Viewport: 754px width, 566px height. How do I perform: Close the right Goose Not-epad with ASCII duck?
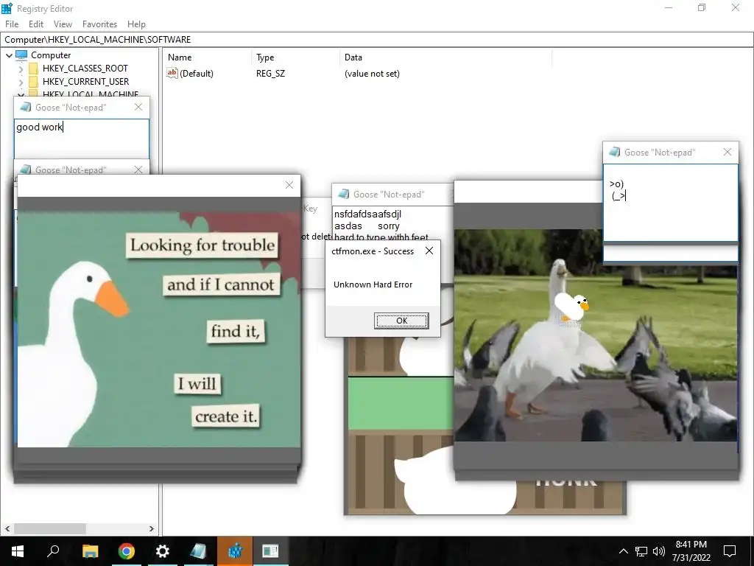[x=727, y=152]
